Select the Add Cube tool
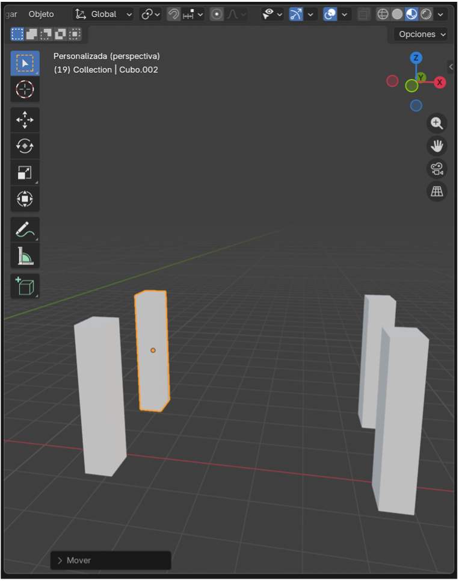Screen dimensions: 459x581 [25, 287]
